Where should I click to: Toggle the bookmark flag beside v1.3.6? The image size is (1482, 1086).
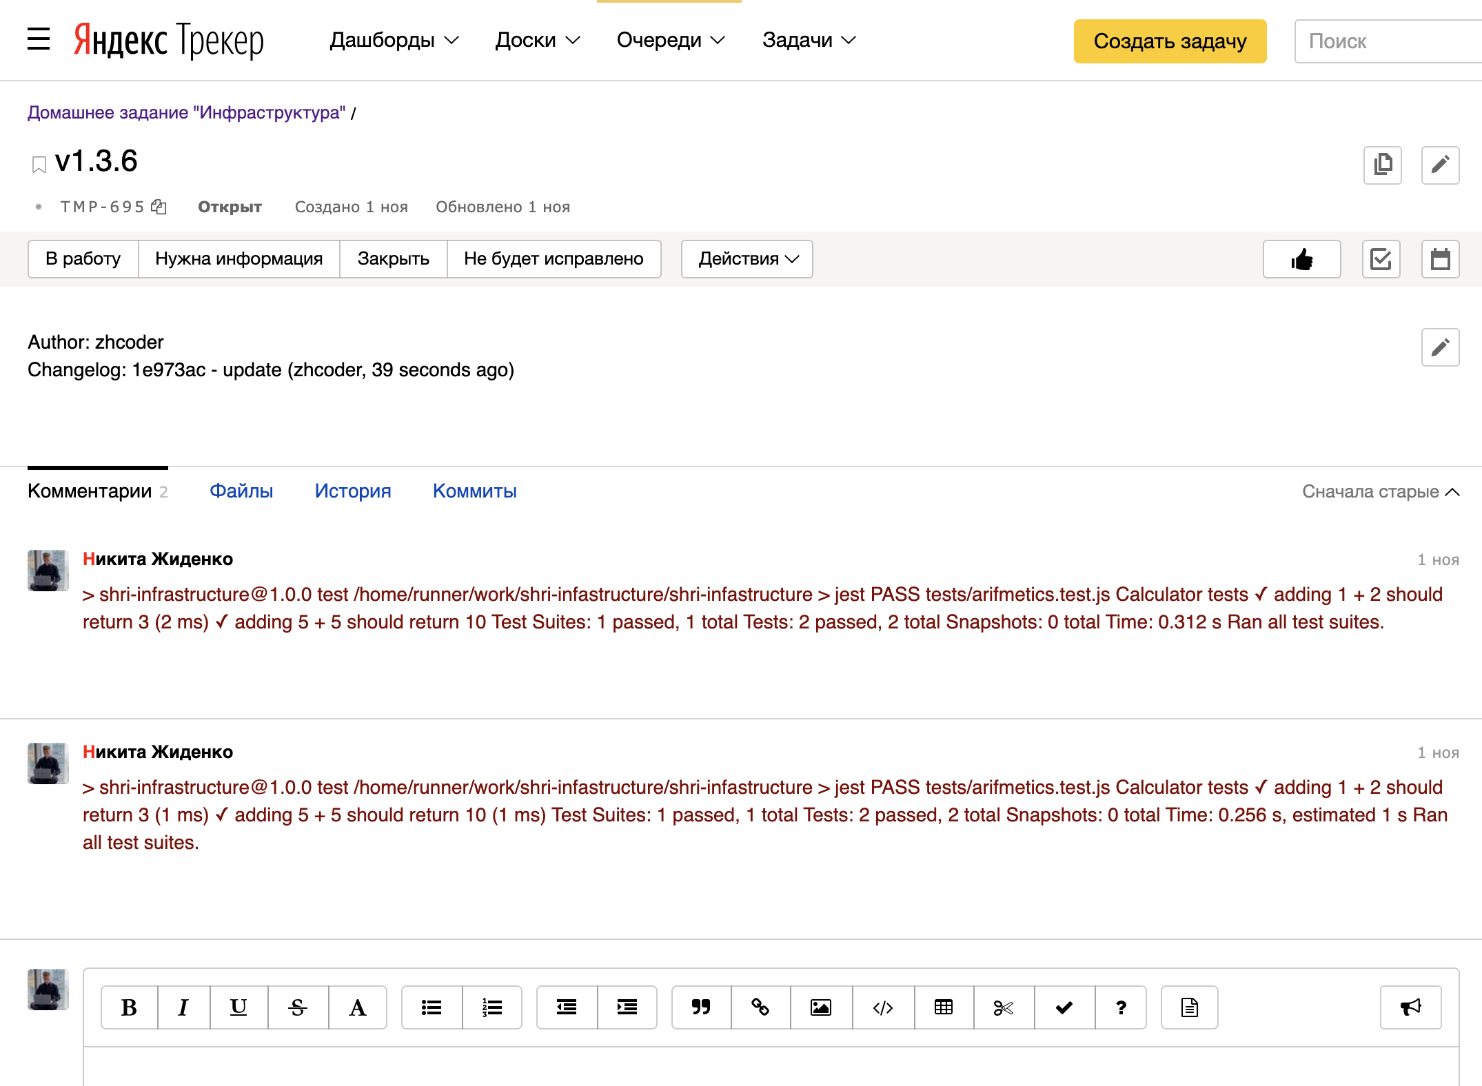point(39,165)
